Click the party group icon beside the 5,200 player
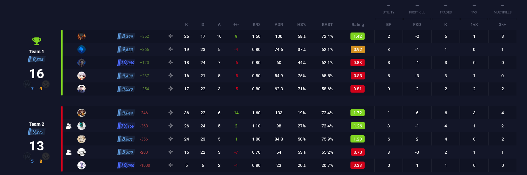The width and height of the screenshot is (527, 175). [x=69, y=152]
